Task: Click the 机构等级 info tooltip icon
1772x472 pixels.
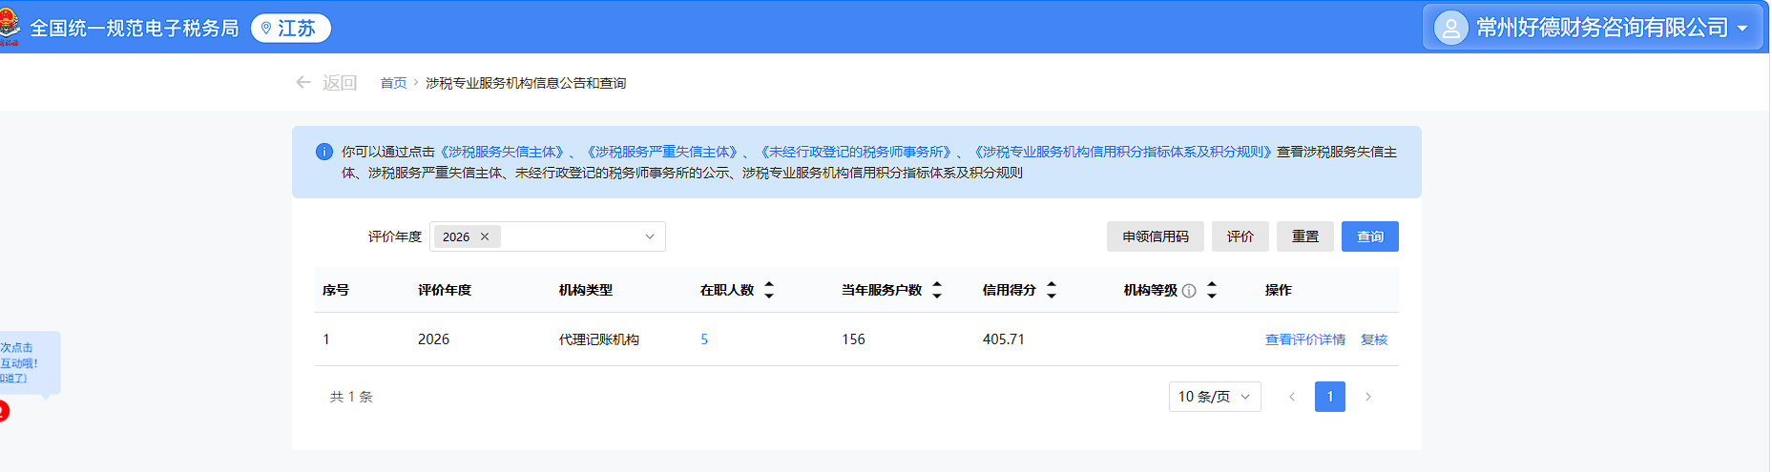Action: (1189, 291)
